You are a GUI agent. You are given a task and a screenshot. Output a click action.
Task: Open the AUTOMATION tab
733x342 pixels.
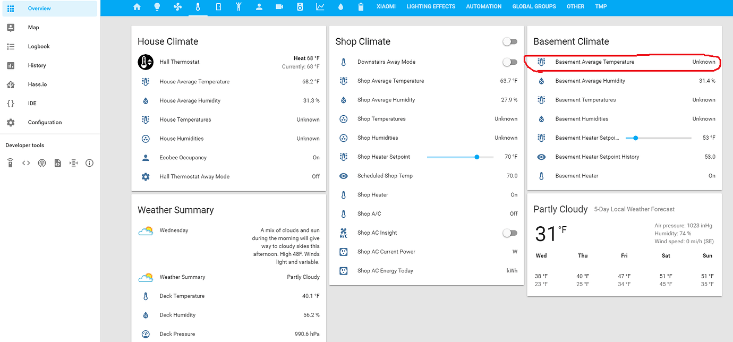(483, 6)
